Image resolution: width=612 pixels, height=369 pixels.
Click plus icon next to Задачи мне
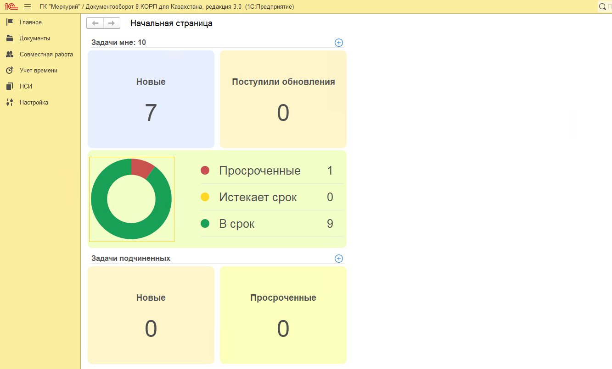[x=339, y=43]
